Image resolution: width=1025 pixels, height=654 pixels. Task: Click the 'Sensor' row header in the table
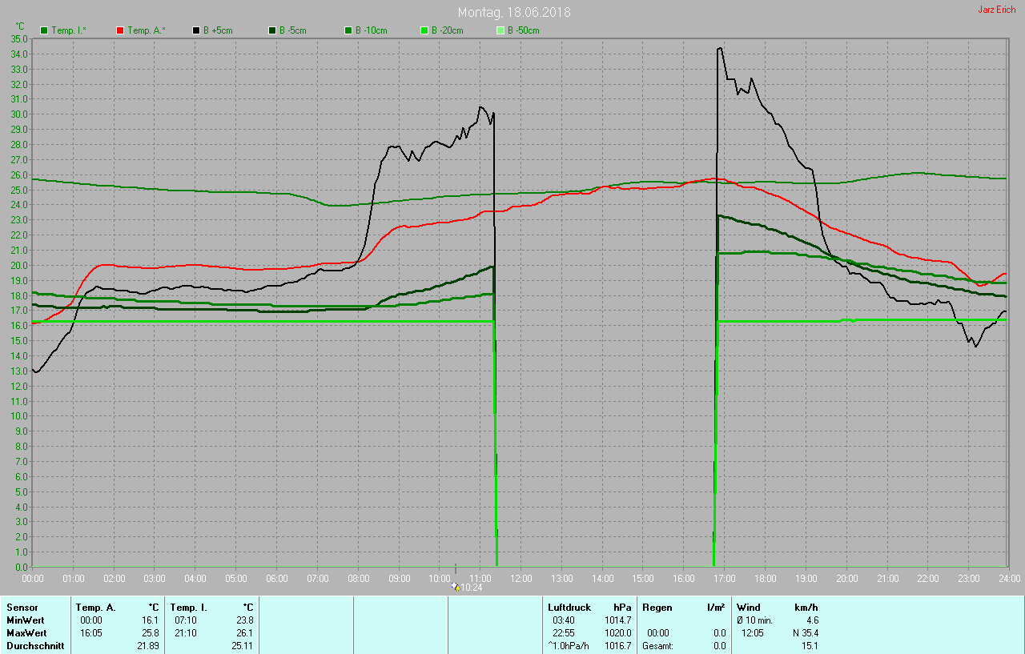[x=22, y=608]
